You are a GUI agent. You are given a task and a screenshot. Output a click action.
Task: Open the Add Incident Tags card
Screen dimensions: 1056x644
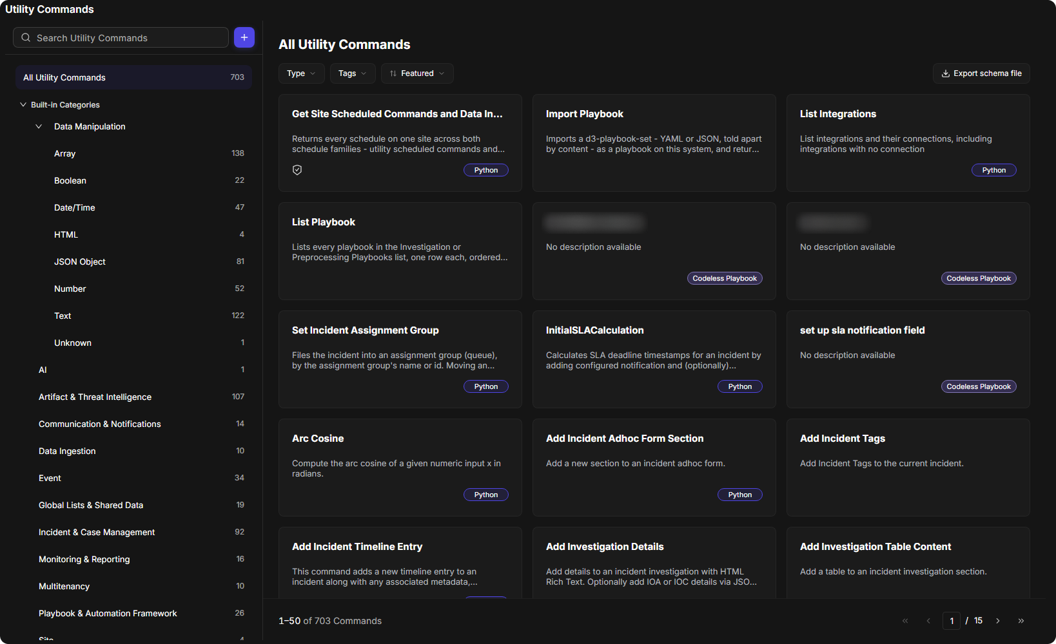[x=908, y=468]
